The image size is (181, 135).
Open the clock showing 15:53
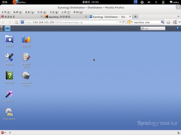point(90,2)
